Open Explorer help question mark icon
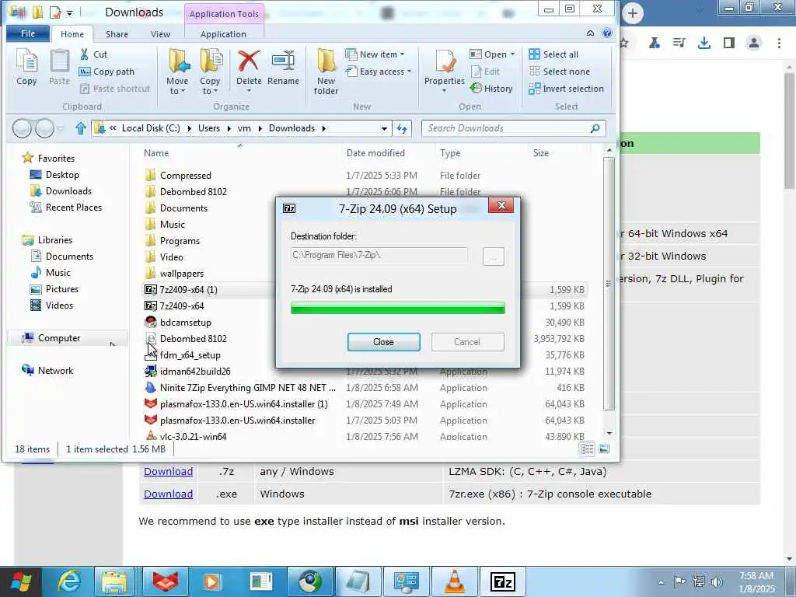The width and height of the screenshot is (796, 597). (606, 33)
